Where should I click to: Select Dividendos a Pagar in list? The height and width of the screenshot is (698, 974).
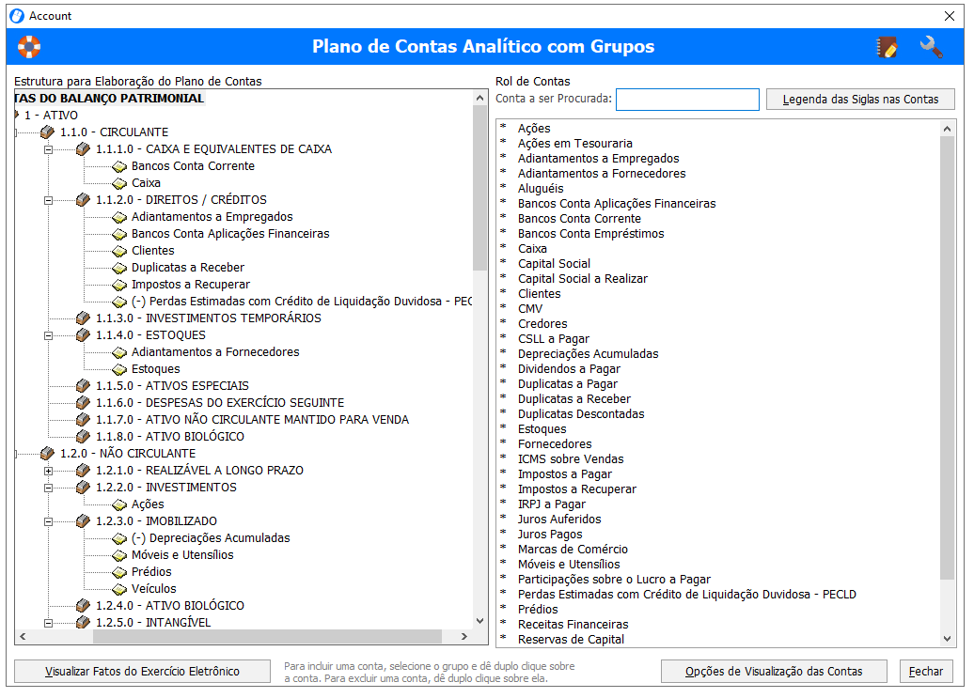(x=569, y=369)
